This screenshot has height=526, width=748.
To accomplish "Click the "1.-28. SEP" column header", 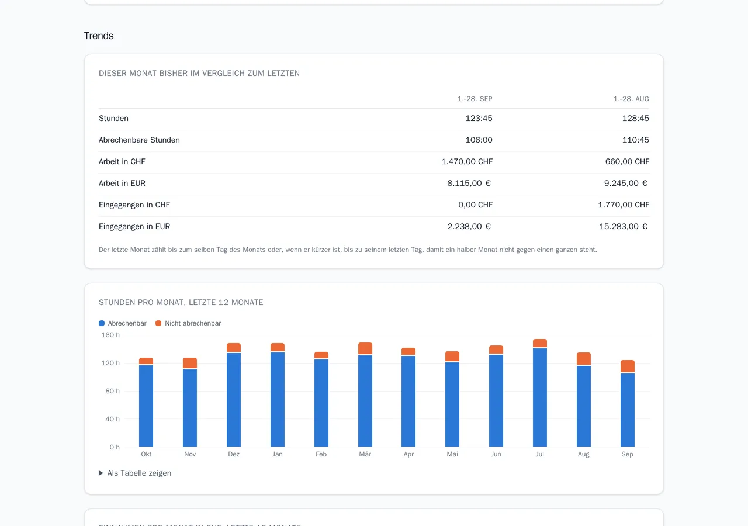I will click(475, 99).
